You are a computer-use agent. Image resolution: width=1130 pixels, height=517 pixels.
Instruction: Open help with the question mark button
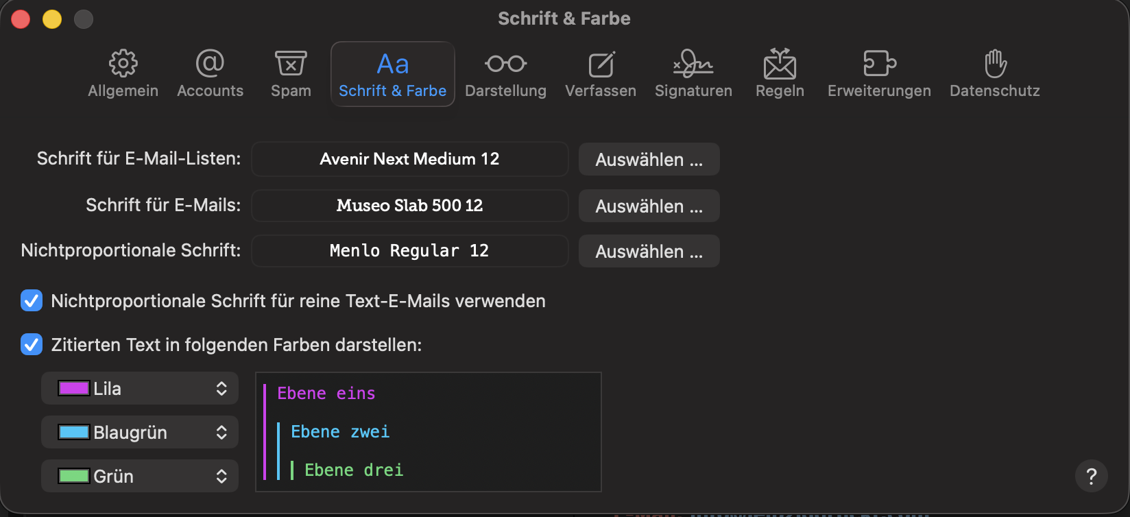[x=1092, y=476]
